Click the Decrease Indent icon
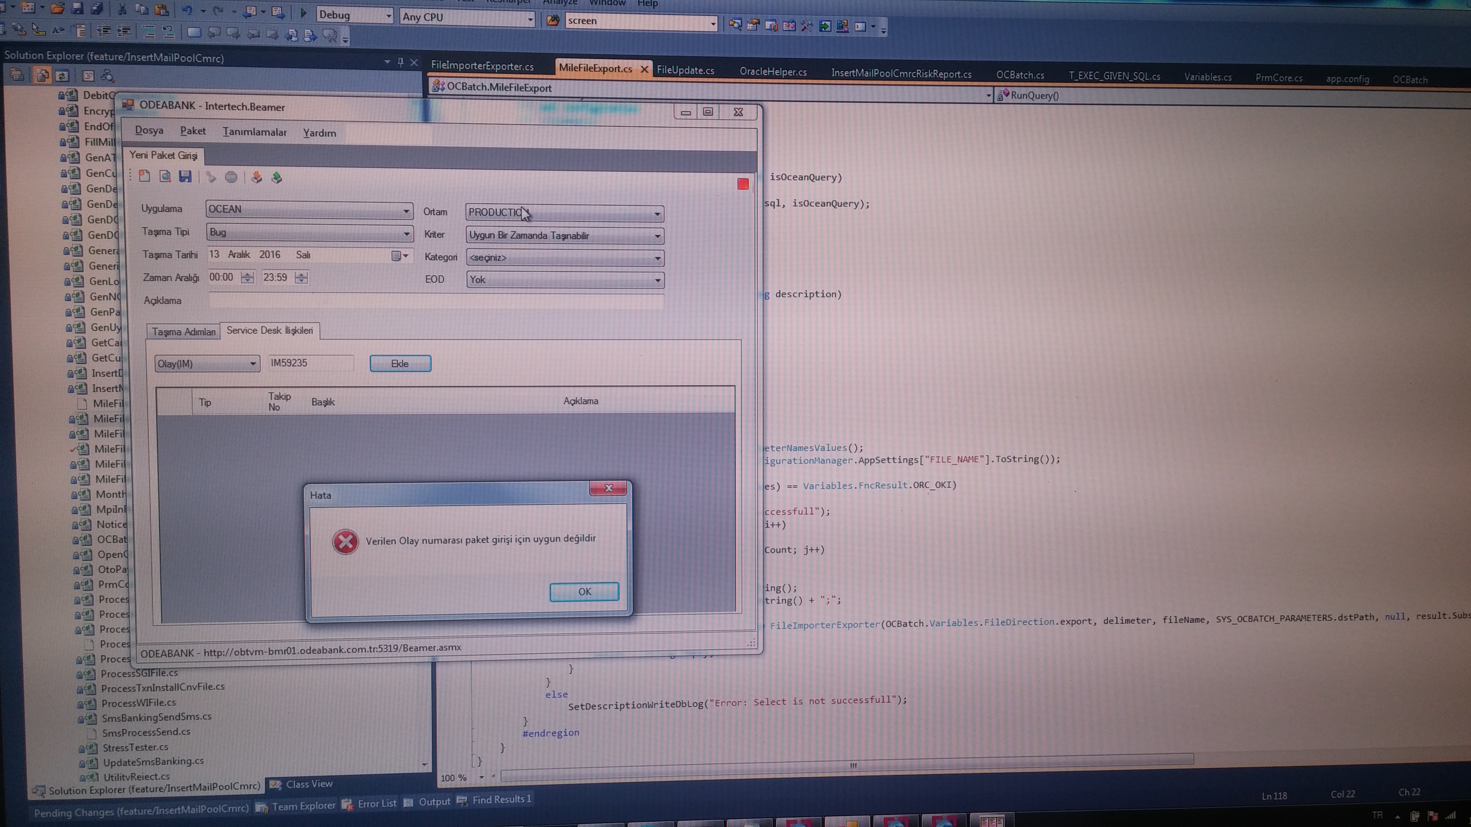1471x827 pixels. click(x=104, y=31)
